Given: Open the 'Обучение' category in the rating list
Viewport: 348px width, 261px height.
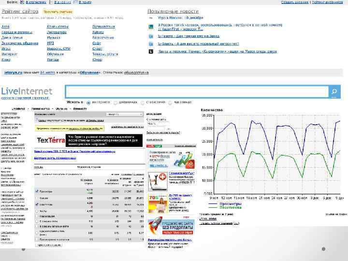Looking at the screenshot, I should click(x=55, y=54).
